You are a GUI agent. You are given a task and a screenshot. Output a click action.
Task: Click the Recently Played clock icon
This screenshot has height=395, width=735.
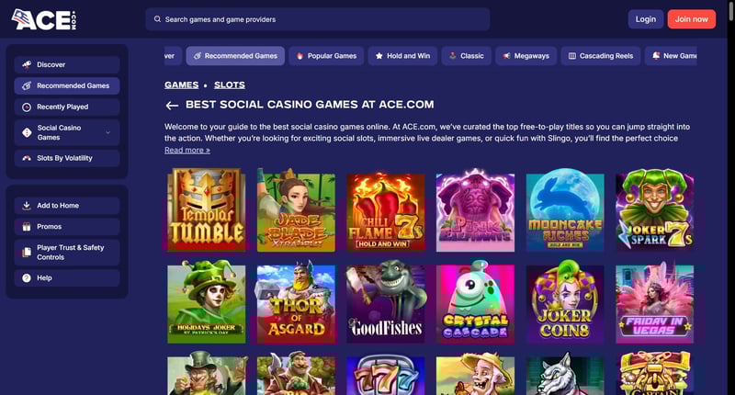(27, 107)
